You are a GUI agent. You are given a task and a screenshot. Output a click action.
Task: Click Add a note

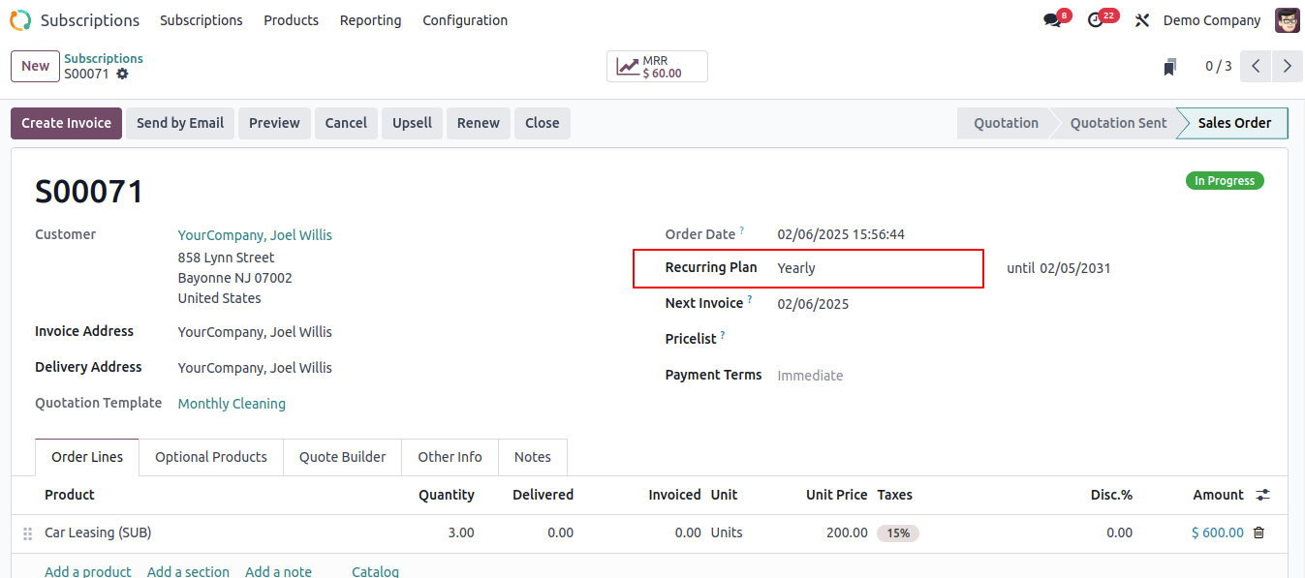[278, 571]
